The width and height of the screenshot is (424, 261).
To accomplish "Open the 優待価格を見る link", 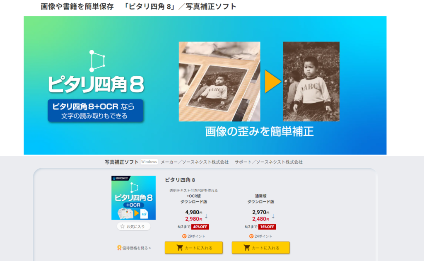I will pos(137,248).
